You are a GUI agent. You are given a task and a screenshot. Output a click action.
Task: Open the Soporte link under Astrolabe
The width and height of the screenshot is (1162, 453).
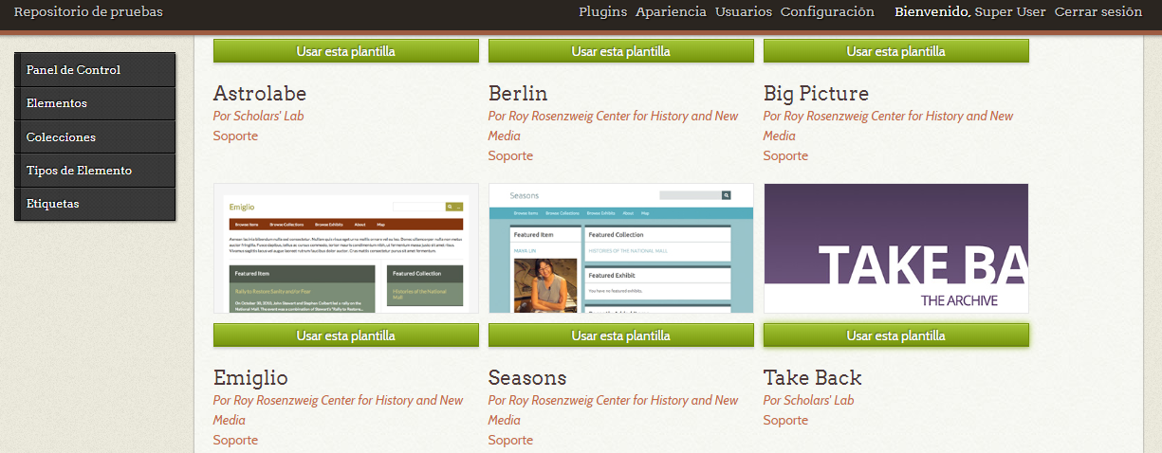(235, 136)
